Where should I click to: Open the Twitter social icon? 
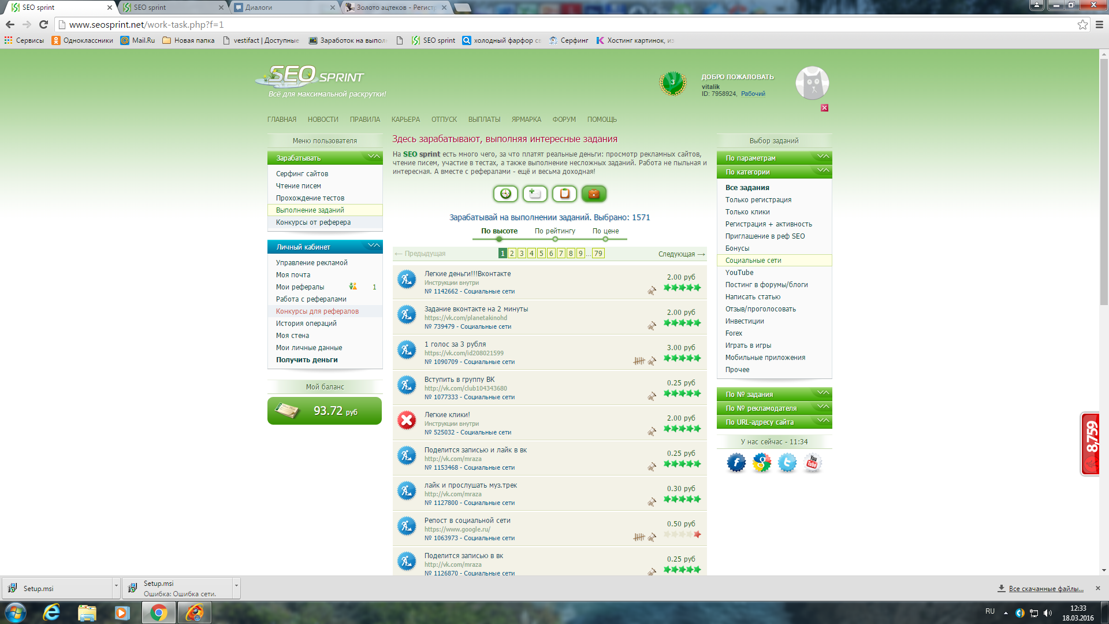coord(787,463)
